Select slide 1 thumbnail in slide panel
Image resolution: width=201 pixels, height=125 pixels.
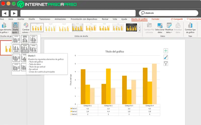(x=6, y=48)
